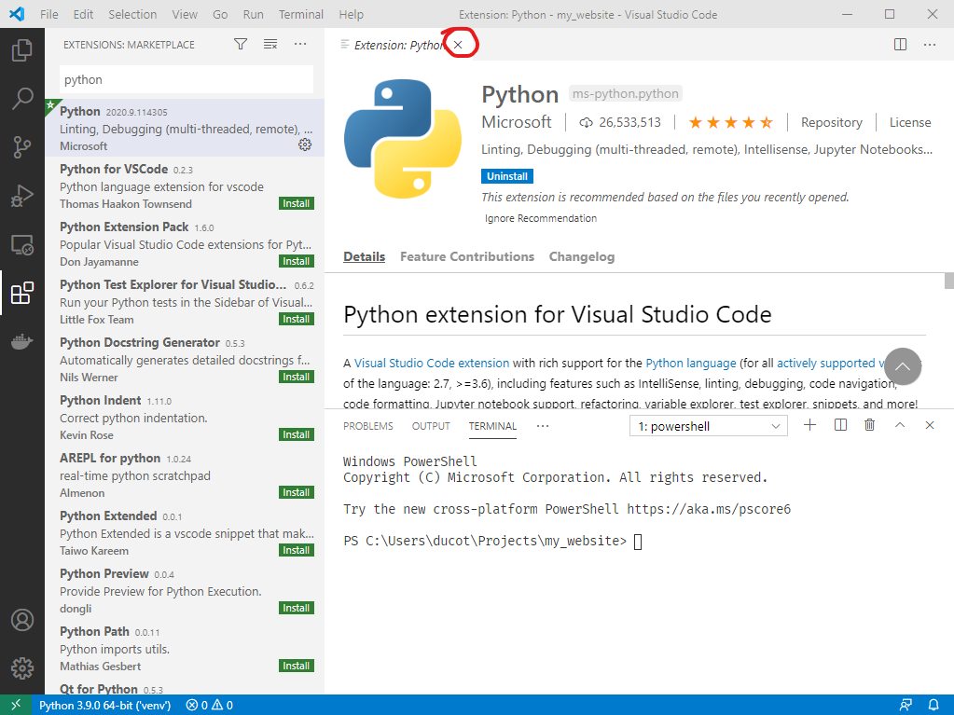954x715 pixels.
Task: Filter the extensions marketplace results
Action: point(240,43)
